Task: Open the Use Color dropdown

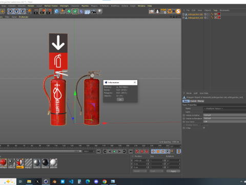Action: click(224, 122)
